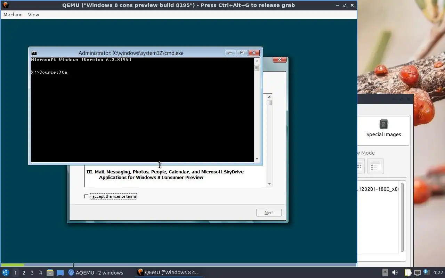Click the 4:22 clock in tray
Viewport: 445px width, 278px height.
coord(438,272)
